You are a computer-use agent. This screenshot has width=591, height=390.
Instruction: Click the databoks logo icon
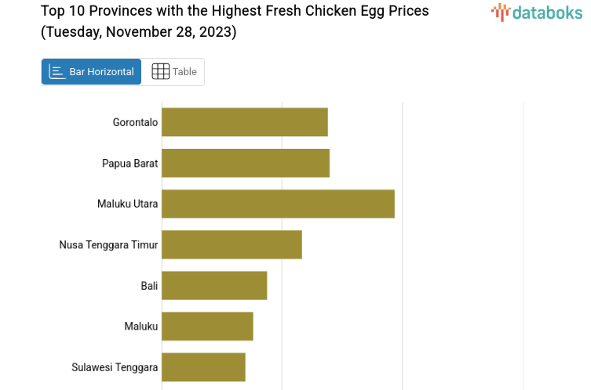pyautogui.click(x=500, y=12)
